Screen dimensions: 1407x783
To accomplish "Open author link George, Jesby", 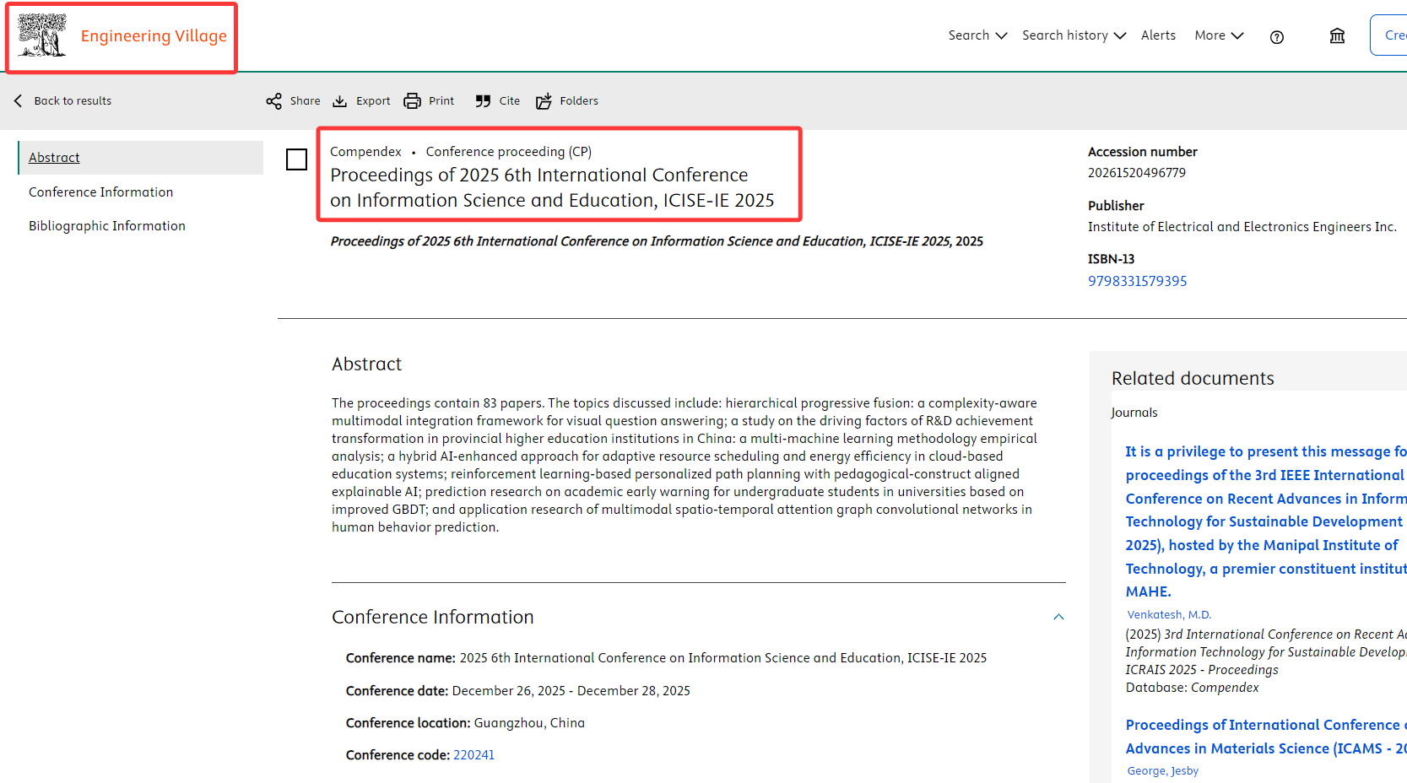I will coord(1162,771).
